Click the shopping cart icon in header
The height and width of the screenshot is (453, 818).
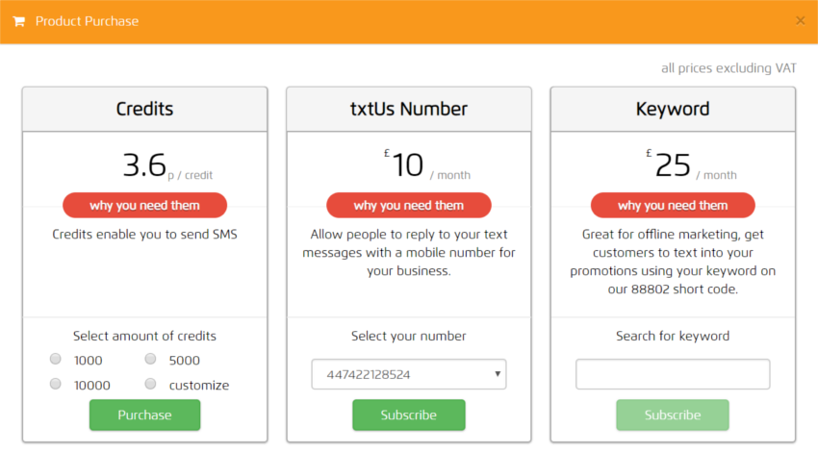pos(19,21)
